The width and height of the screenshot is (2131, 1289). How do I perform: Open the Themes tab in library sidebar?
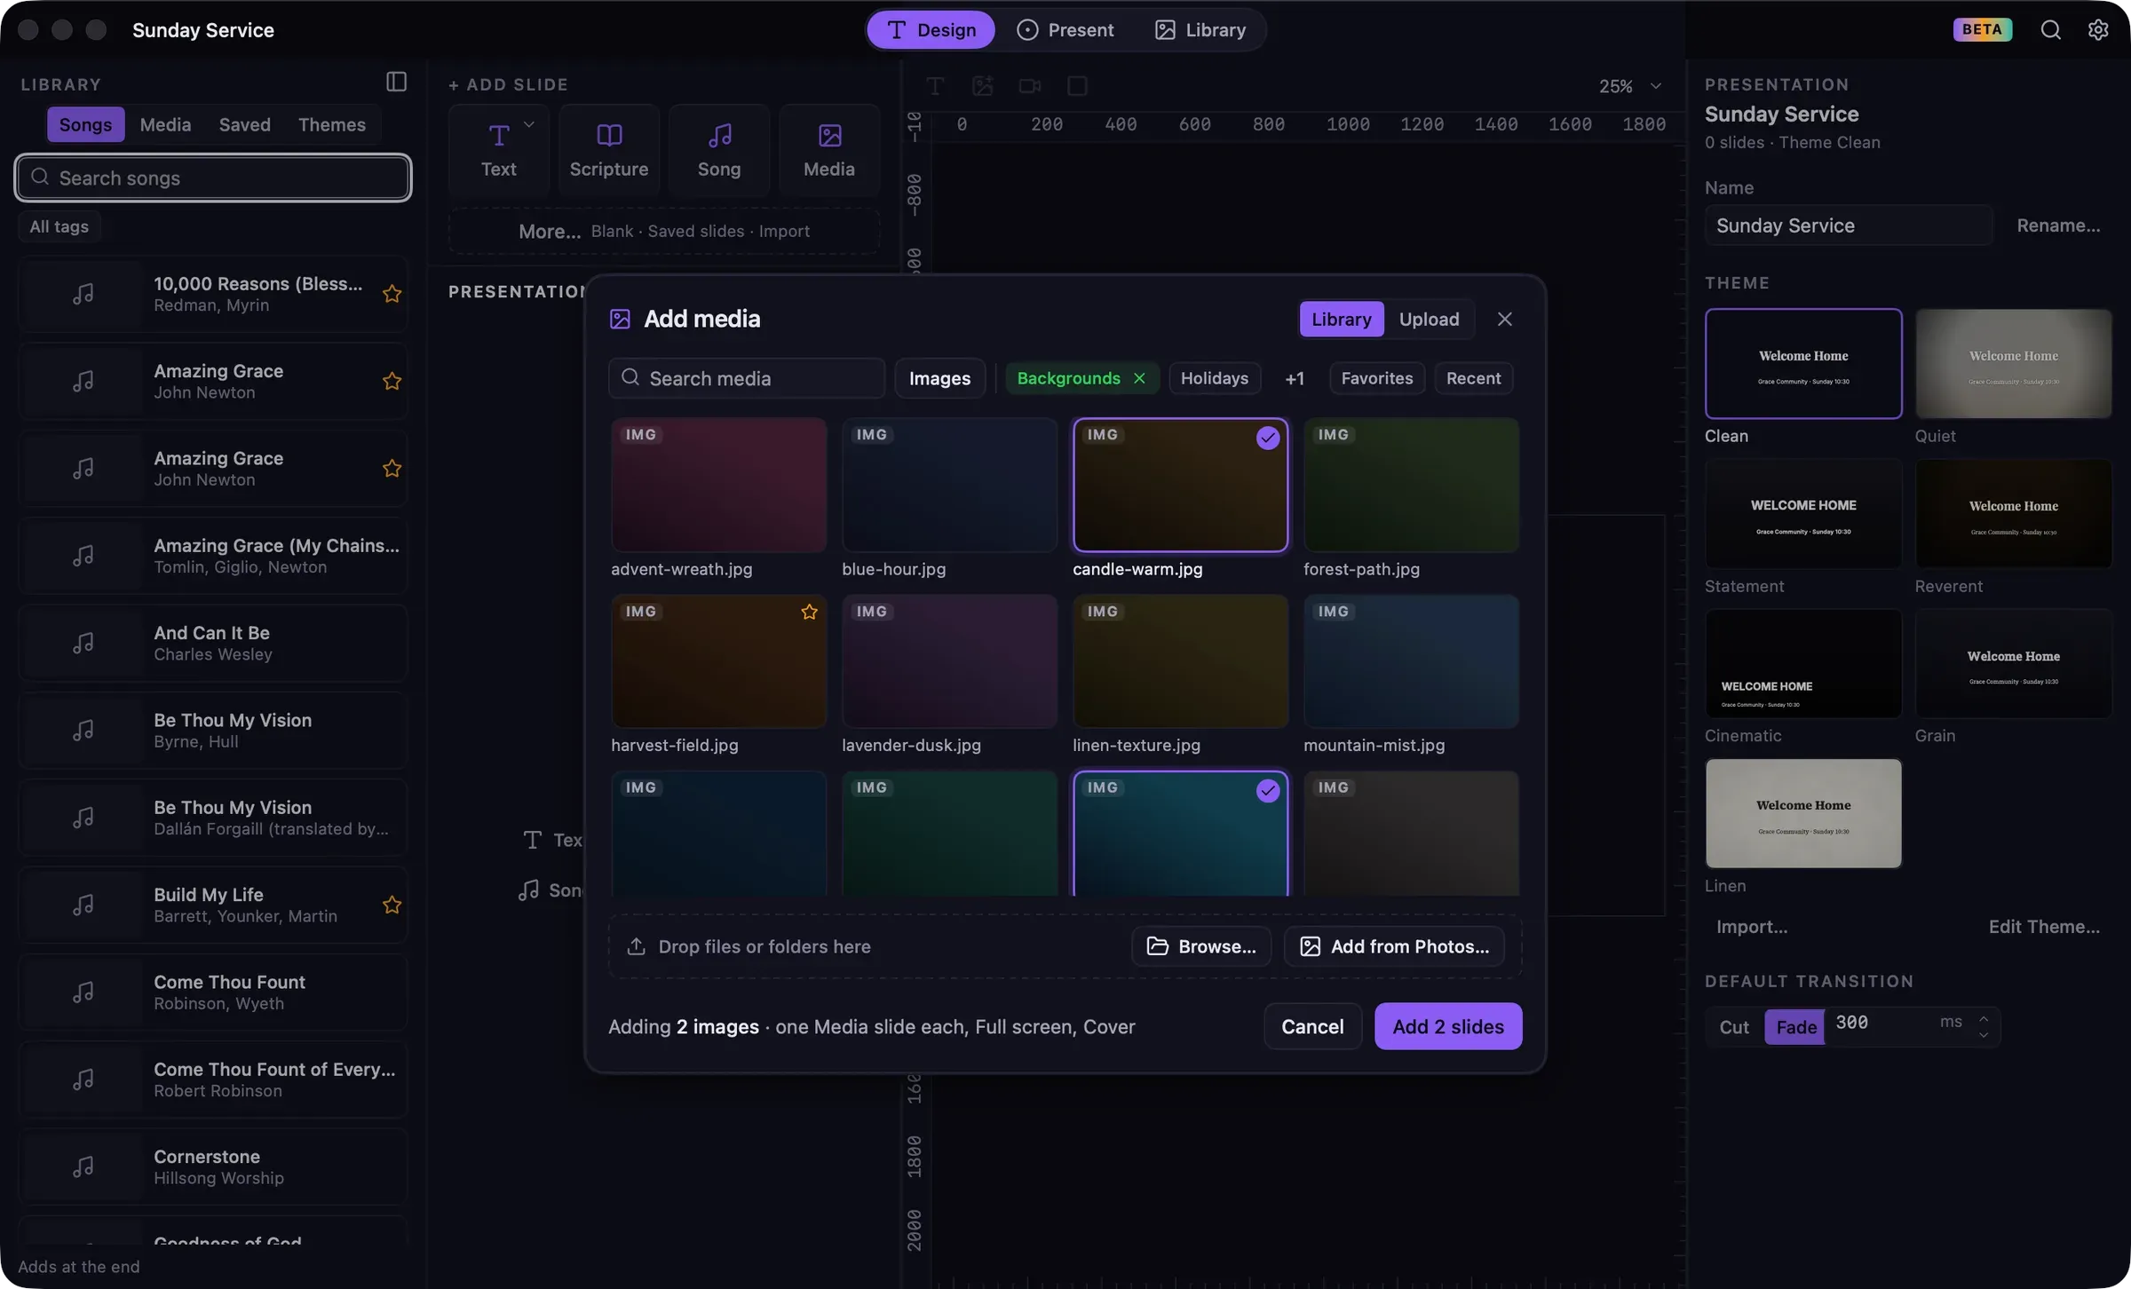332,124
